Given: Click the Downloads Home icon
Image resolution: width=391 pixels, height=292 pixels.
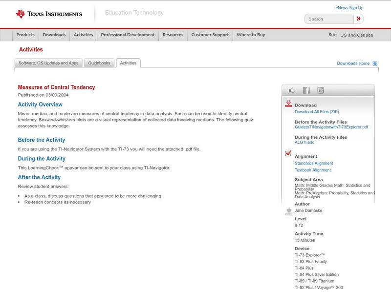Looking at the screenshot, I should click(375, 63).
